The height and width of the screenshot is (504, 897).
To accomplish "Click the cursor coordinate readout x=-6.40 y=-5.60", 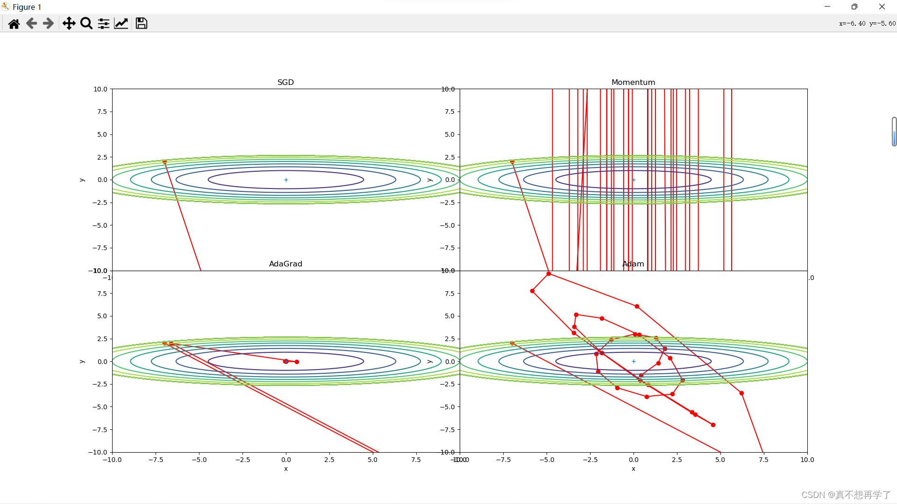I will pos(867,23).
